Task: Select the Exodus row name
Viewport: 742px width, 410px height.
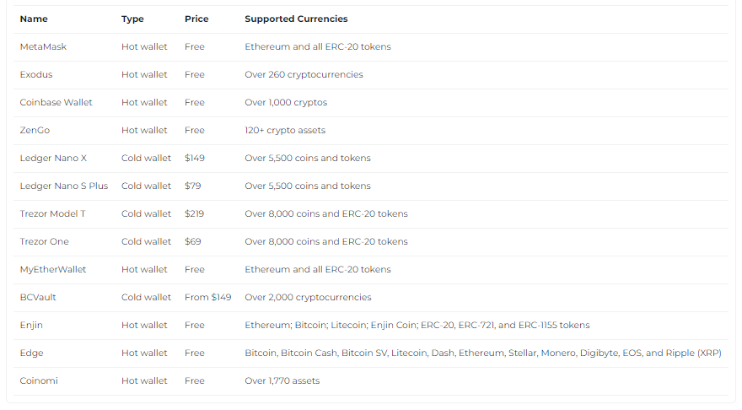Action: pos(36,75)
